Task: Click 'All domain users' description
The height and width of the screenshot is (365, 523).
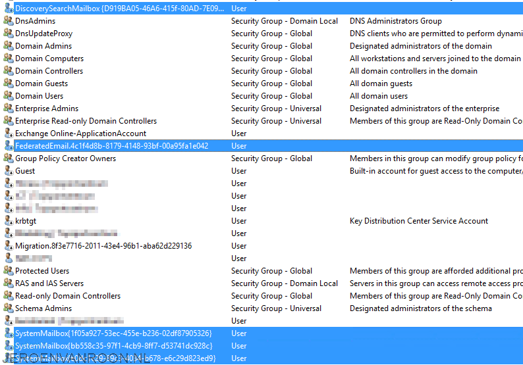Action: [379, 95]
